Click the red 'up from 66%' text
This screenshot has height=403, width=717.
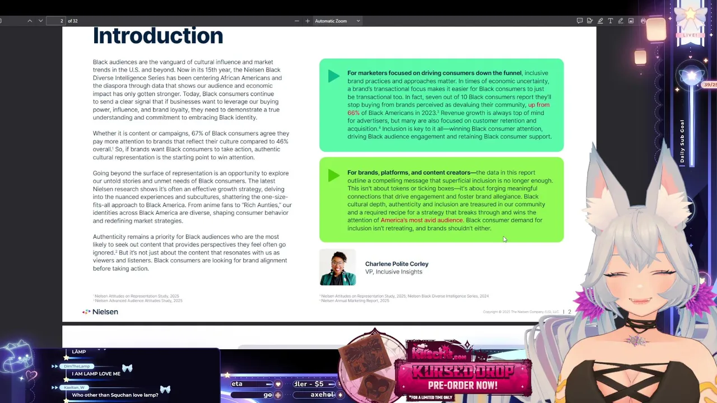tap(539, 105)
